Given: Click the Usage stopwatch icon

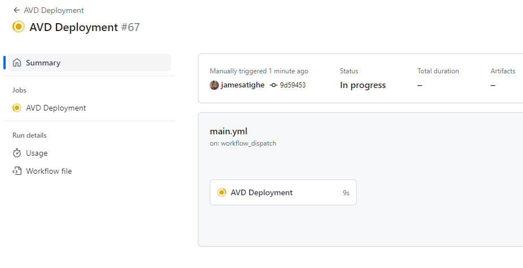Looking at the screenshot, I should [17, 153].
